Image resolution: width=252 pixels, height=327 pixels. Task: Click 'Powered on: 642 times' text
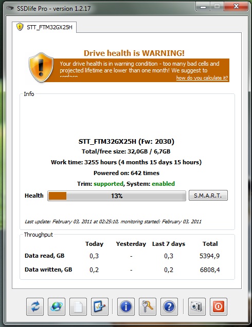(127, 173)
